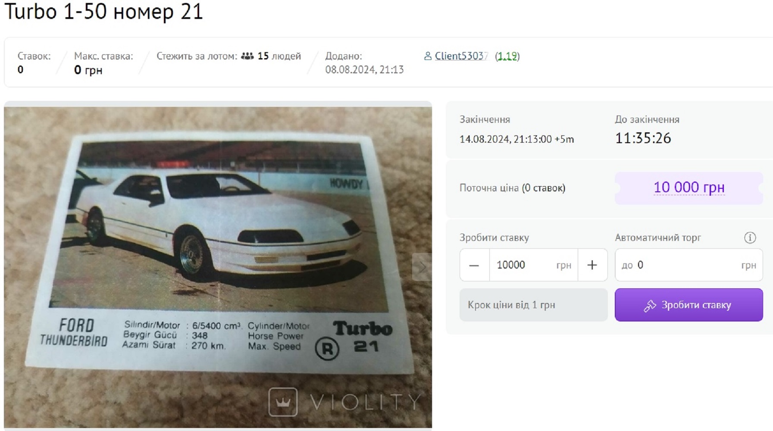773x431 pixels.
Task: Click the minus button to decrease bid
Action: coord(474,265)
